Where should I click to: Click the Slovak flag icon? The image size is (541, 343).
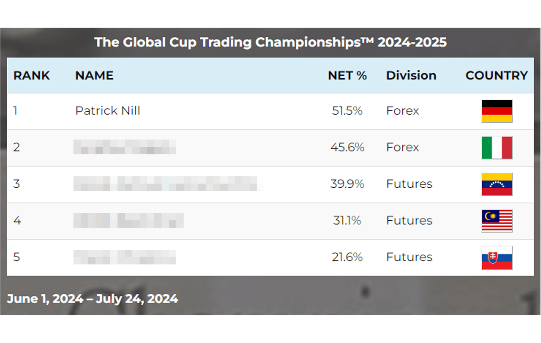coord(497,258)
